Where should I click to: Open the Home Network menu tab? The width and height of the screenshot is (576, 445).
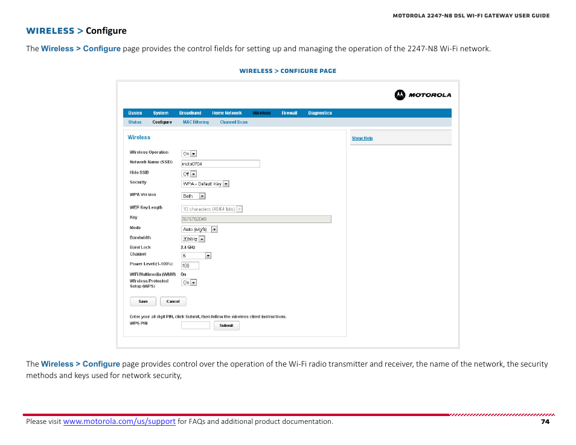click(226, 113)
